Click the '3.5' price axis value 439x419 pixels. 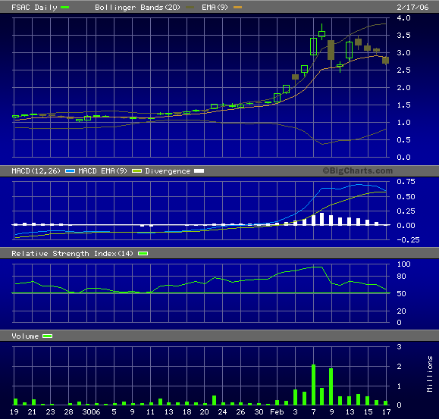[x=403, y=36]
